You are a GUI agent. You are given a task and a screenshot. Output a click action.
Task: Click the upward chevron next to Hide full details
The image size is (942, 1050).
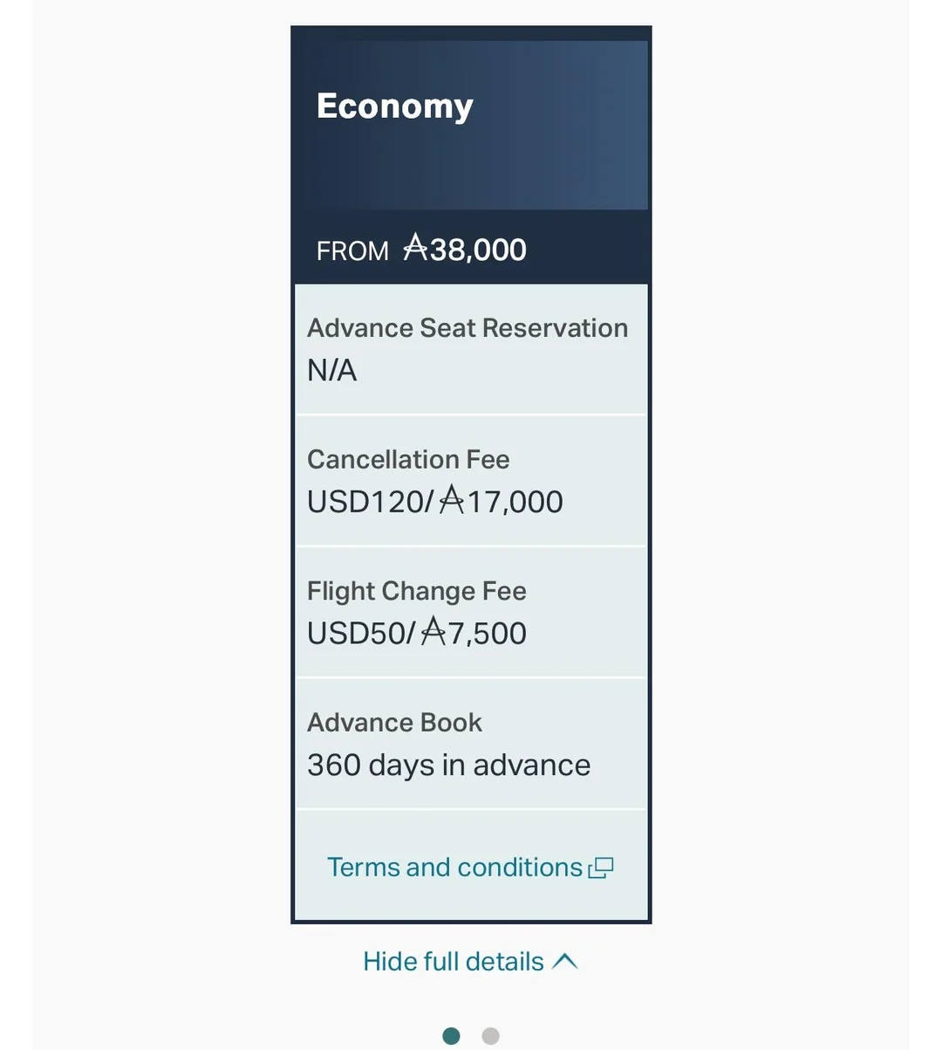[x=565, y=961]
